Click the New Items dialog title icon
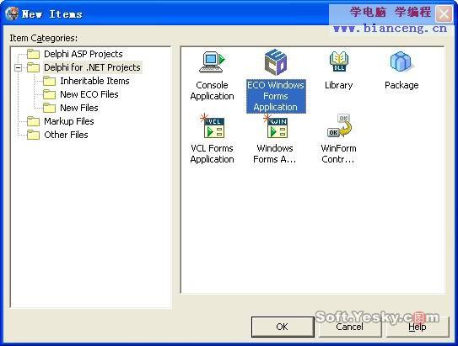The height and width of the screenshot is (346, 458). coord(12,13)
